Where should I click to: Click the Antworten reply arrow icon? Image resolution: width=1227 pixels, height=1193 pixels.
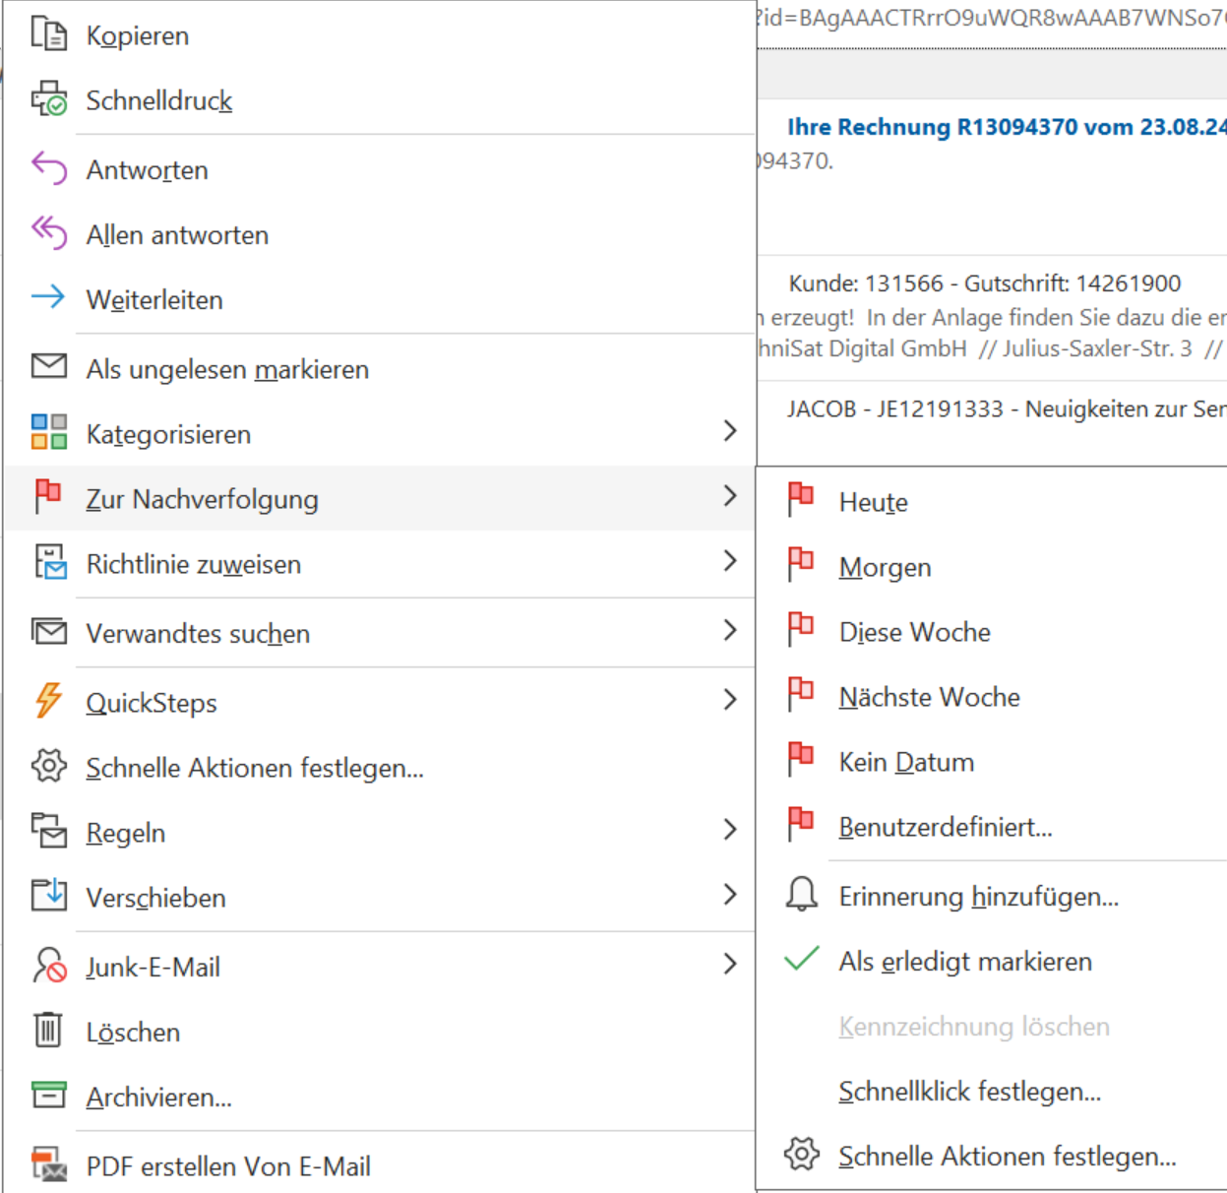[x=48, y=168]
